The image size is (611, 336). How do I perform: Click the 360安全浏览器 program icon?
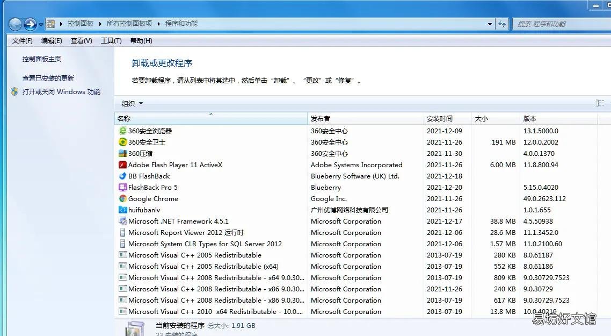[123, 131]
